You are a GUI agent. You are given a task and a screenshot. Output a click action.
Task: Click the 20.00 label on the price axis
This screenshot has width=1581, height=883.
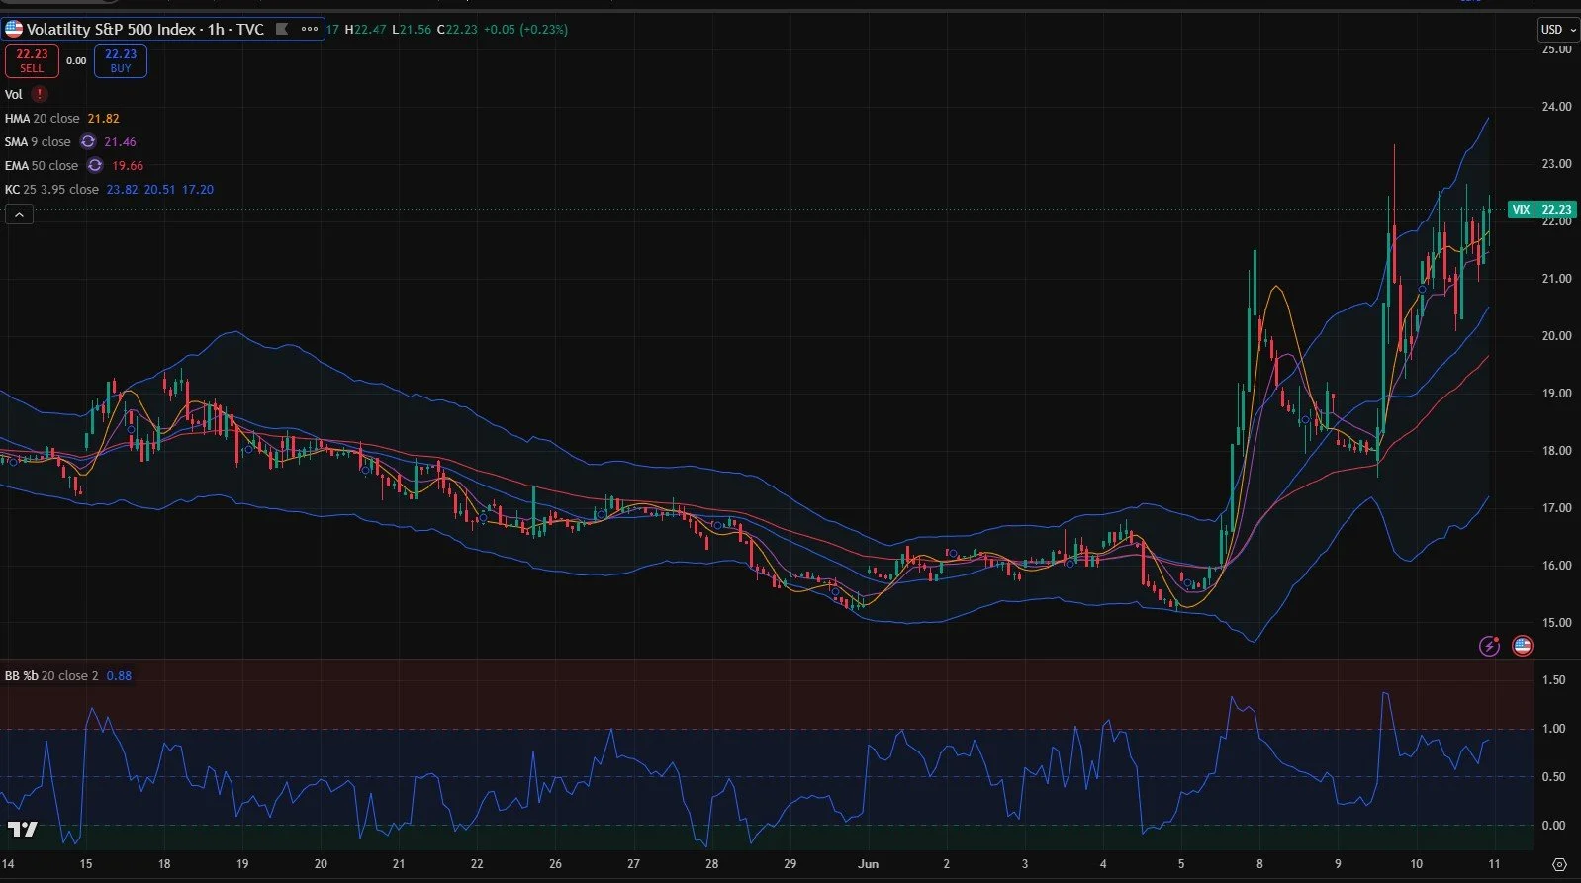point(1557,336)
